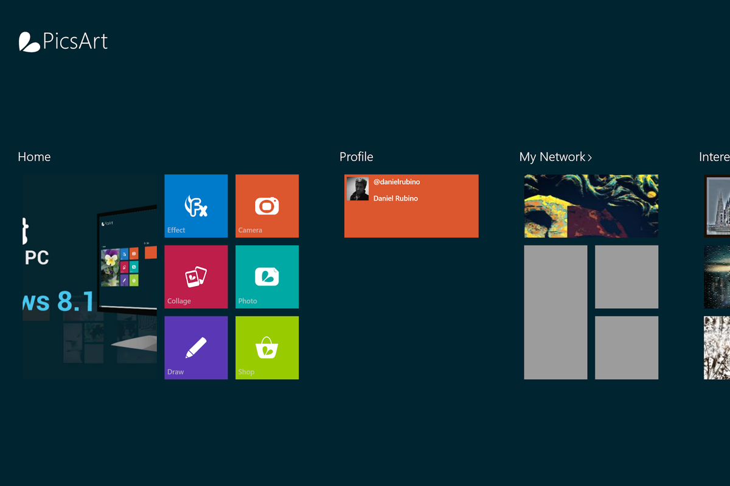
Task: Open the Photo editor tile
Action: point(267,276)
